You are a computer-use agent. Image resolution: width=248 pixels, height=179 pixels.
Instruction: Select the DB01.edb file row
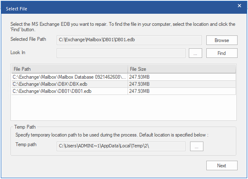click(123, 91)
